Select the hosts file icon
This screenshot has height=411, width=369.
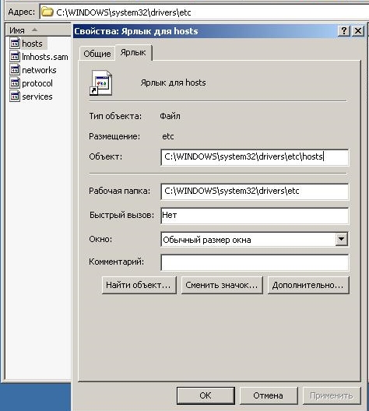pyautogui.click(x=15, y=43)
